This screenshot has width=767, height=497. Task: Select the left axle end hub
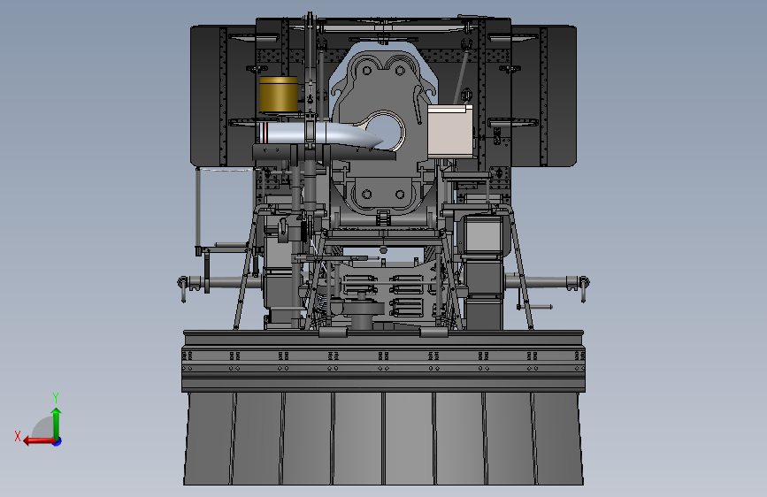click(x=184, y=284)
